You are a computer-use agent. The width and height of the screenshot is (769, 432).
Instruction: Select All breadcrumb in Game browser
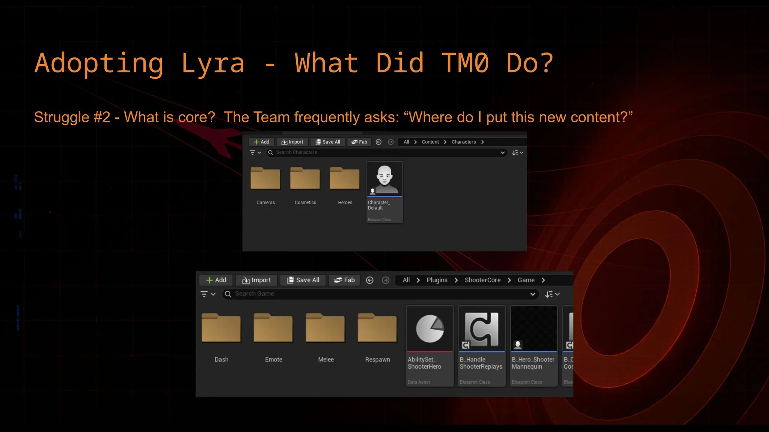point(406,280)
